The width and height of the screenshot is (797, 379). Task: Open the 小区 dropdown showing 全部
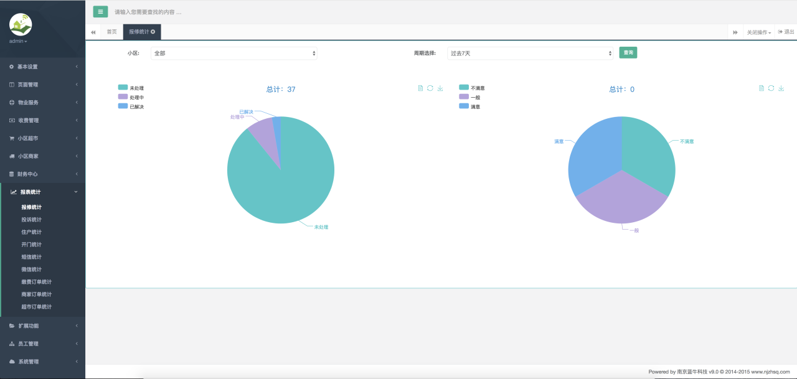click(234, 54)
